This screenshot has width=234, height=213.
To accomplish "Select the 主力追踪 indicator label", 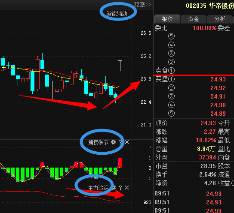I will (x=98, y=188).
